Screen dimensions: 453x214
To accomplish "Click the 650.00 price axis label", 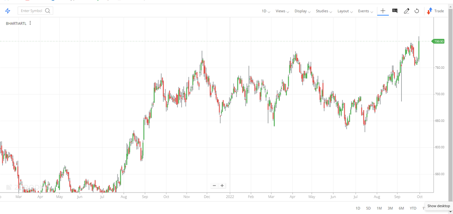I will (439, 121).
